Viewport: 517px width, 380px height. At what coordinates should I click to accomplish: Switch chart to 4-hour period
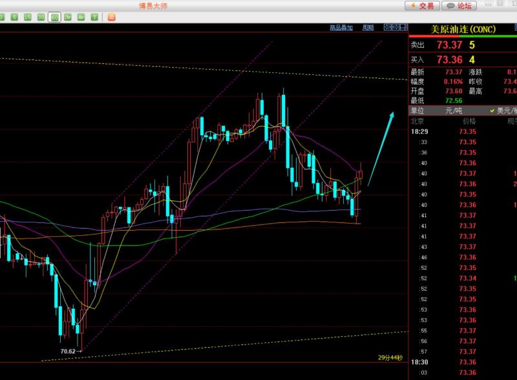(81, 17)
